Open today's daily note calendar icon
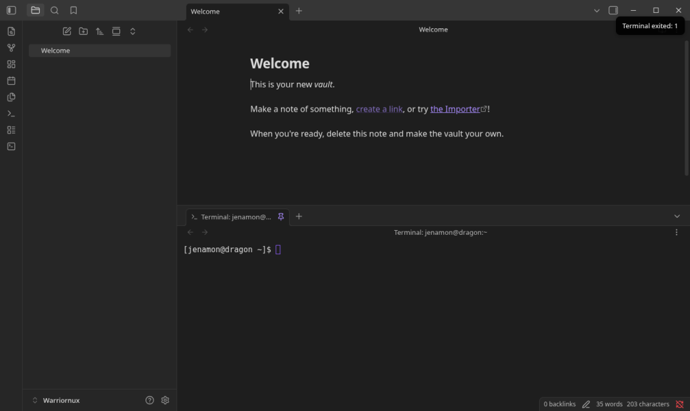Viewport: 690px width, 411px height. 11,81
